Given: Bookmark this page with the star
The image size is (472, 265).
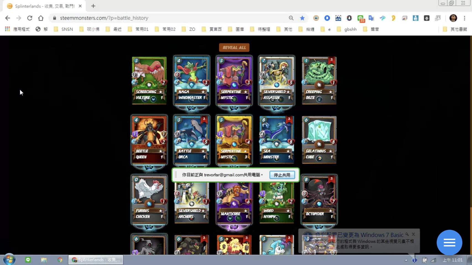Looking at the screenshot, I should 302,18.
